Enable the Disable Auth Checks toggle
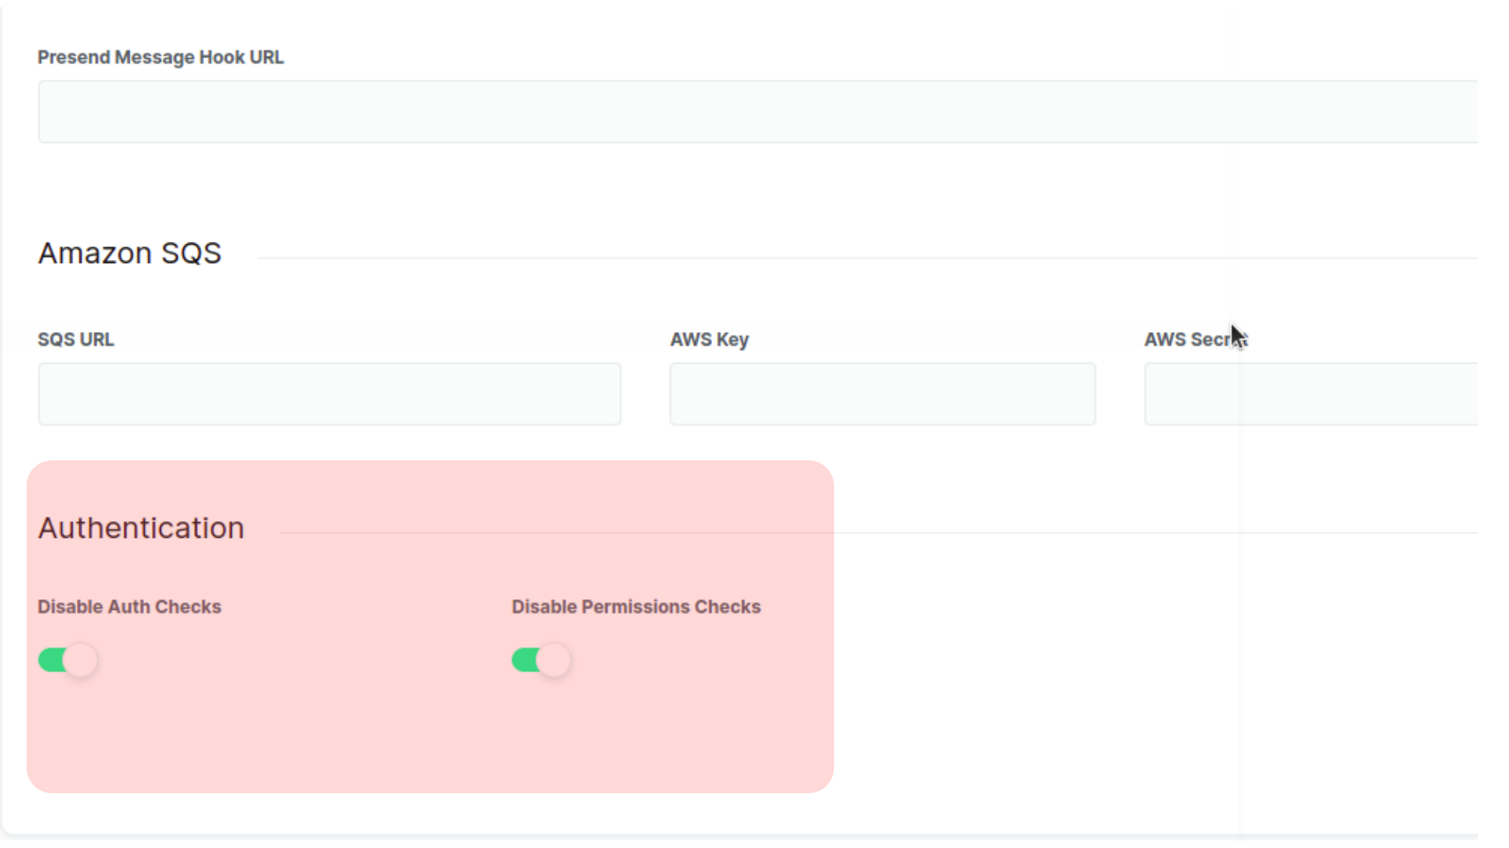The width and height of the screenshot is (1509, 848). 68,660
